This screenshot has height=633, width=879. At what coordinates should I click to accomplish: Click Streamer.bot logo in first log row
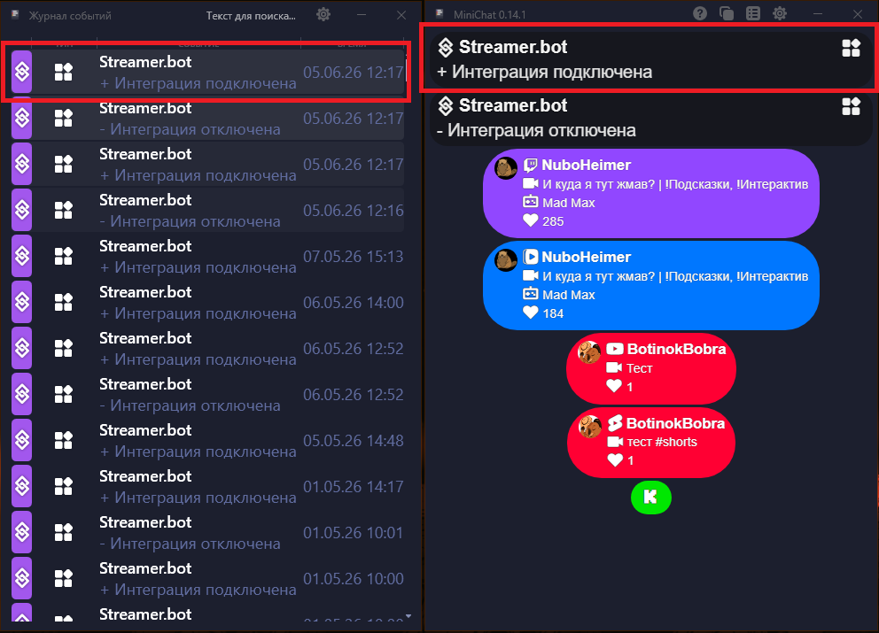(x=22, y=72)
